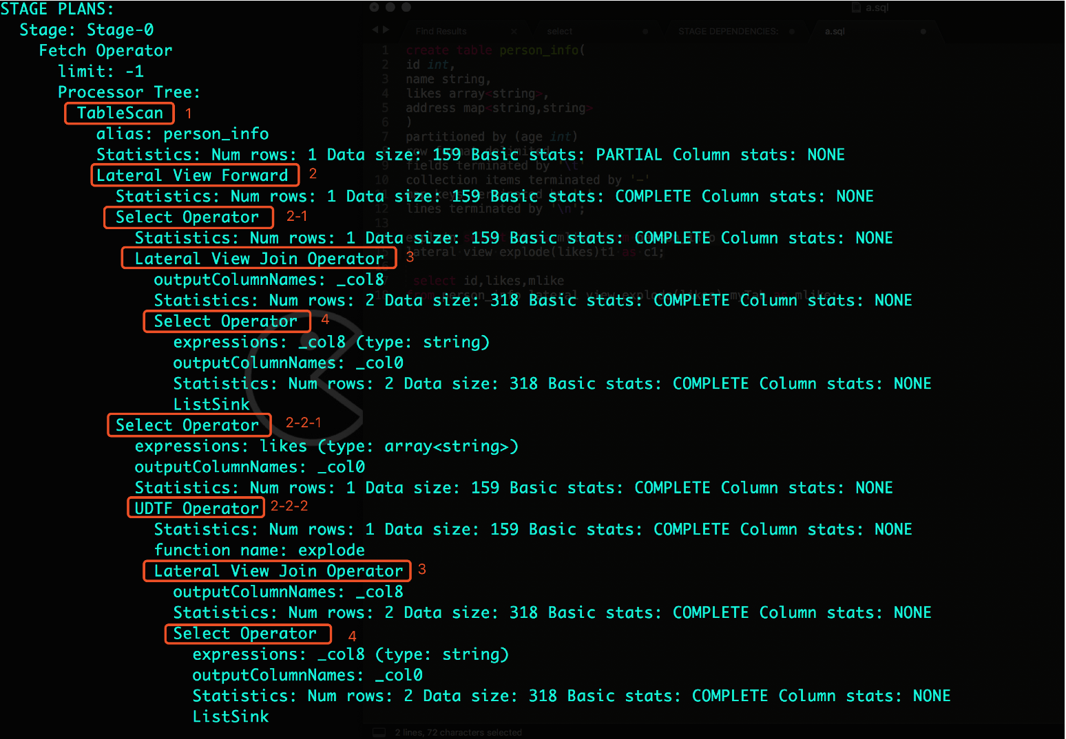Click the 'TableScan' operator text

(120, 113)
